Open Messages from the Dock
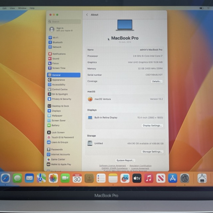Image resolution: width=213 pixels, height=213 pixels. click(17, 178)
